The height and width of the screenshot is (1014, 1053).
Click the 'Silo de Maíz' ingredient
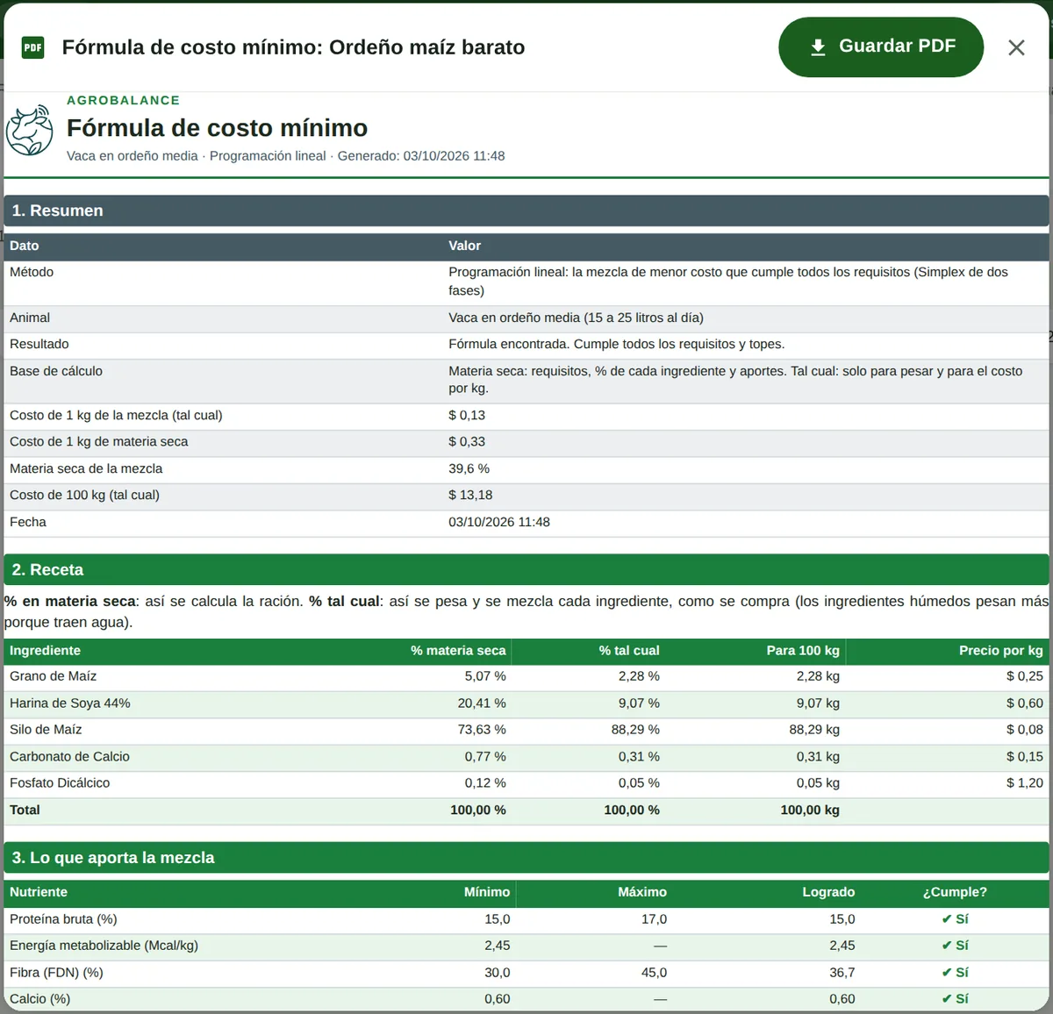(x=46, y=729)
